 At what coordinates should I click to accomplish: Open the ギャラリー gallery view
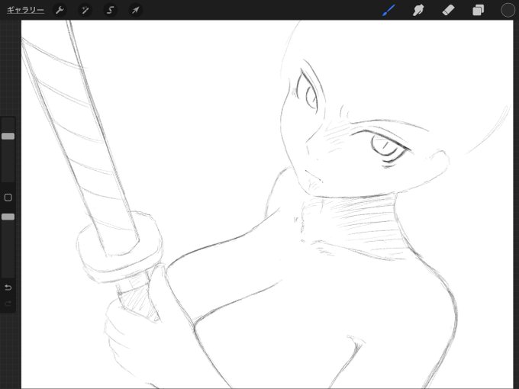25,10
